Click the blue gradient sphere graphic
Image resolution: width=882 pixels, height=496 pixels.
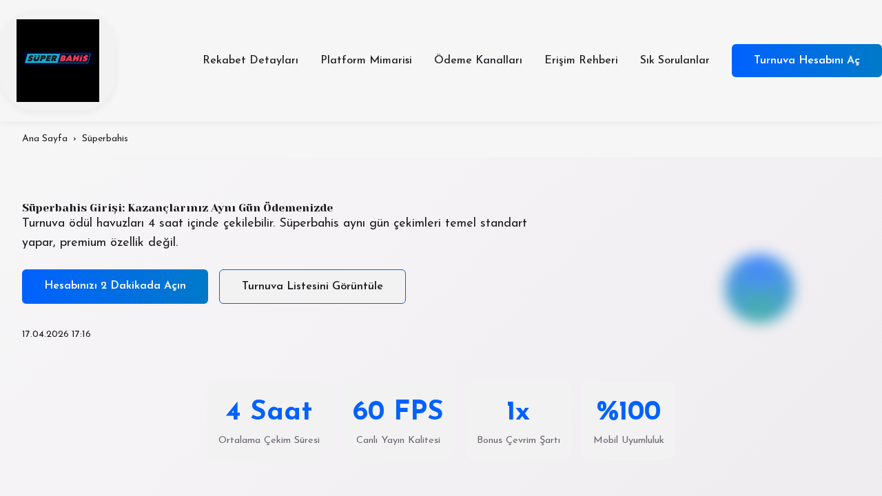coord(759,289)
